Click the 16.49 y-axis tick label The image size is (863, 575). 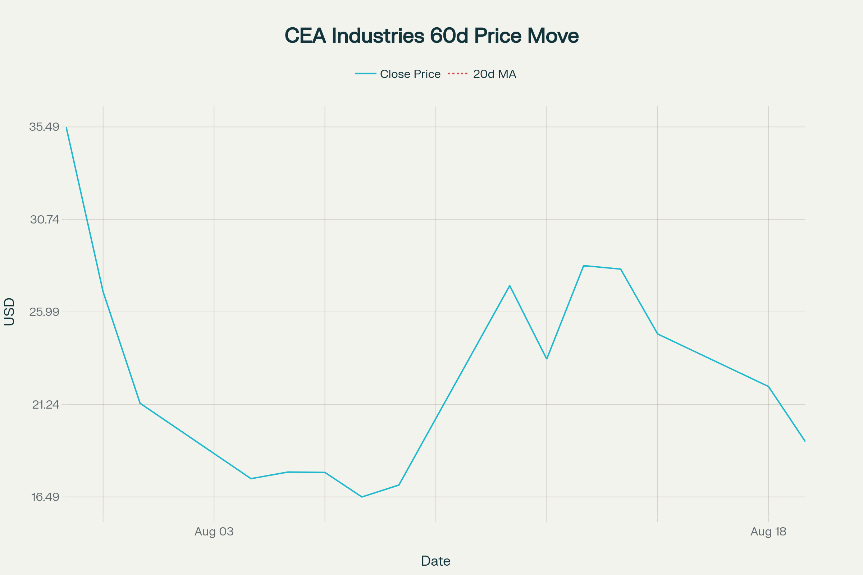tap(45, 497)
